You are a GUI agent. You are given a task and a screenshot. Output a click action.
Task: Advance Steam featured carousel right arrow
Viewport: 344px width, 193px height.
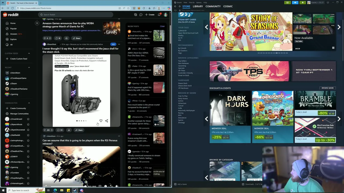click(x=339, y=27)
